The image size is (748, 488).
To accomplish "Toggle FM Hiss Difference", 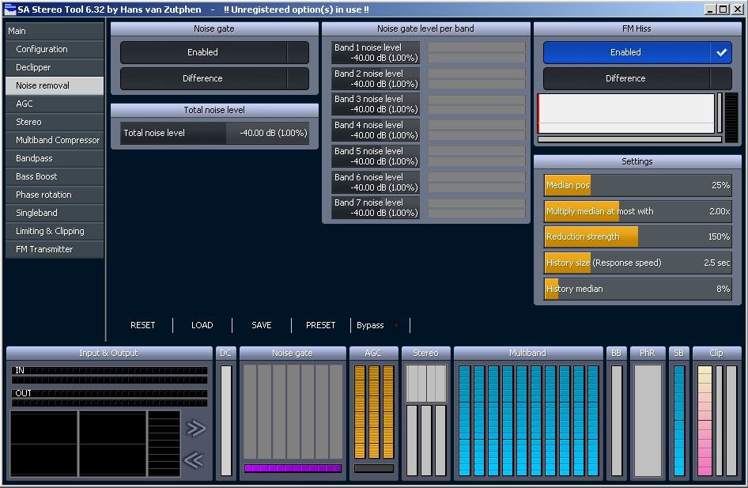I will (637, 78).
